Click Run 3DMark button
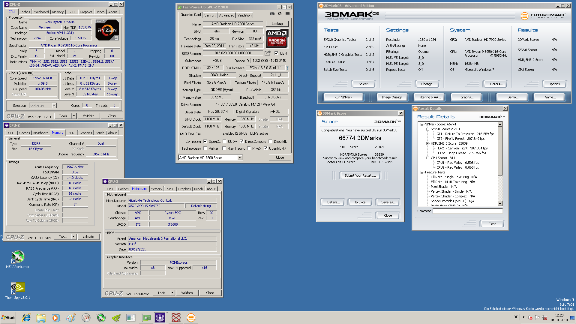Image resolution: width=576 pixels, height=324 pixels. [343, 97]
